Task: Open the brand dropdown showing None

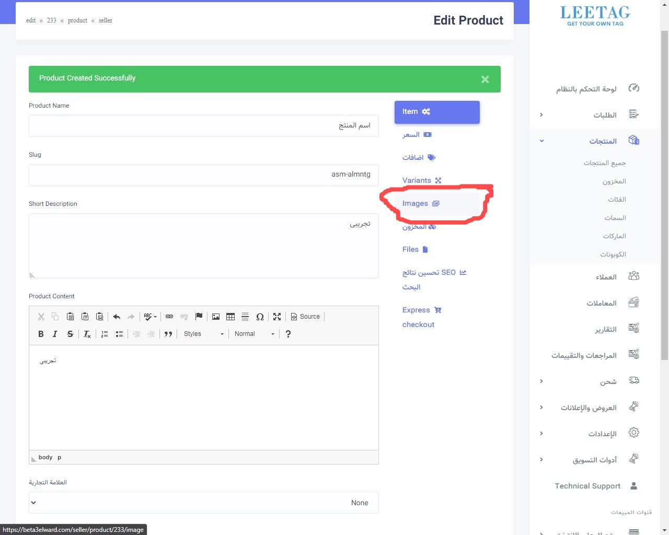Action: click(203, 503)
